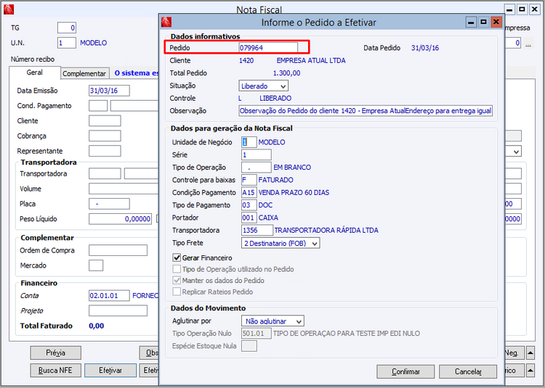This screenshot has width=545, height=388.
Task: Click the Tipo de Operação code field
Action: point(257,167)
